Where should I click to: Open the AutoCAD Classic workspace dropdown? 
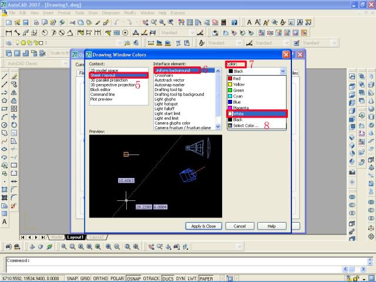tap(35, 63)
